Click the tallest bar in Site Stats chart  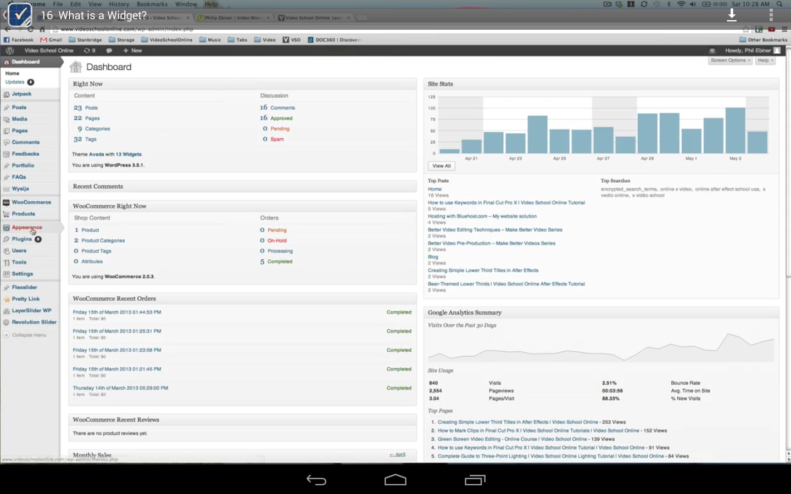point(735,130)
